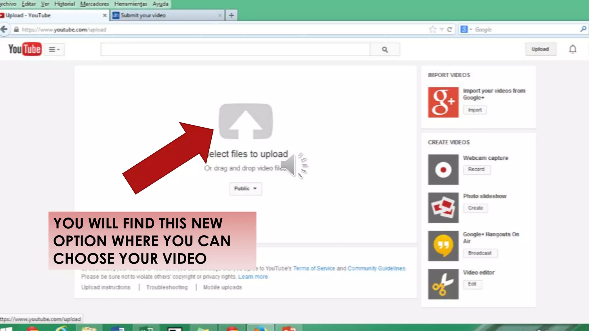Viewport: 589px width, 331px height.
Task: Click the Upload button in header
Action: coord(540,49)
